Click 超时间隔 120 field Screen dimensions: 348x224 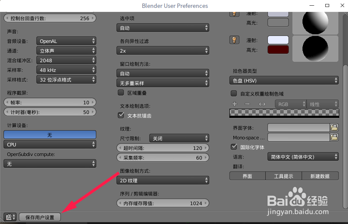click(163, 148)
